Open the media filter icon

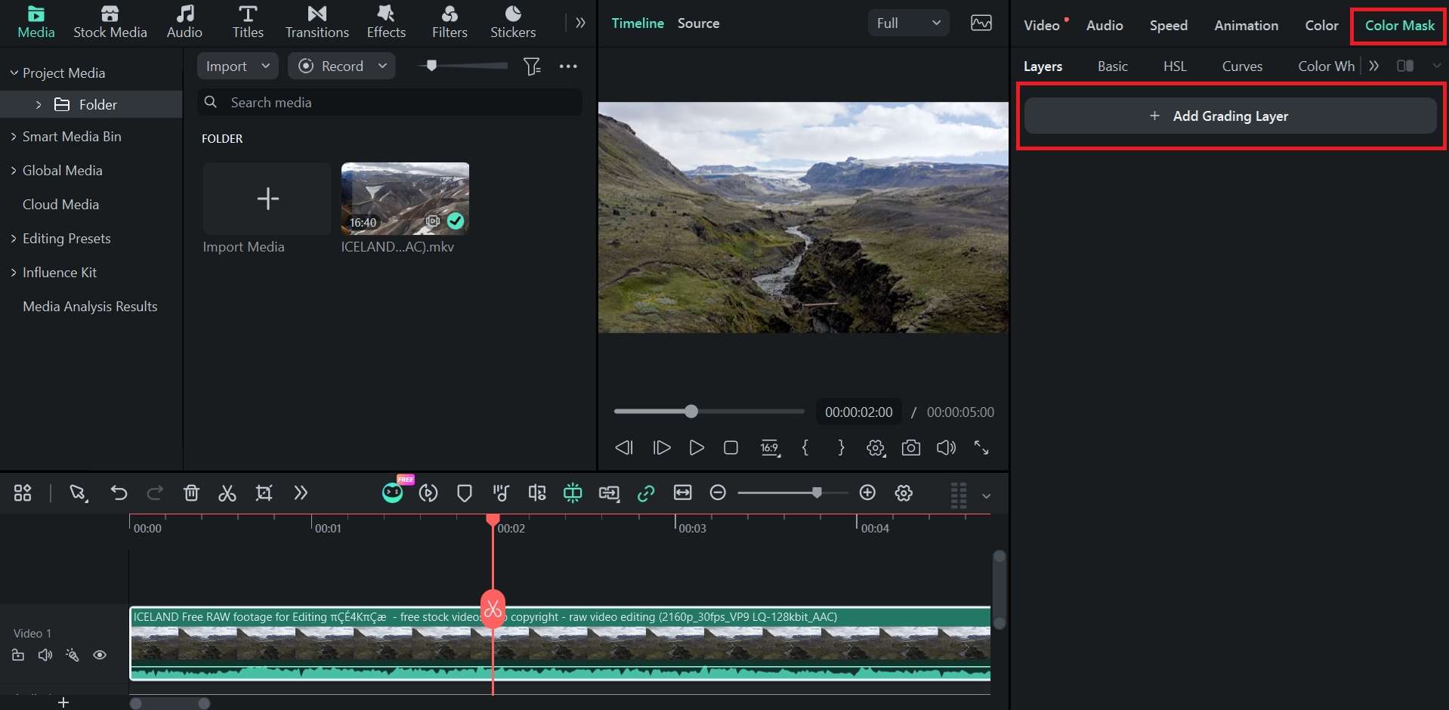532,66
